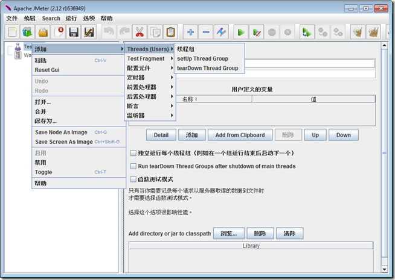Click the Collapse All minus icon

[206, 32]
